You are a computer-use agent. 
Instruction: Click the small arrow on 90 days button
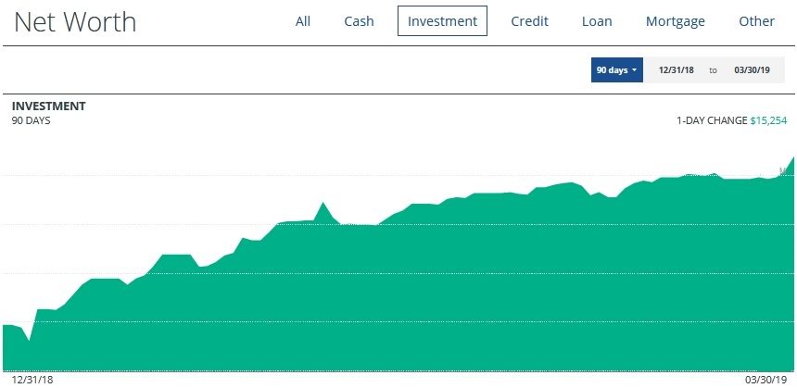pyautogui.click(x=634, y=70)
